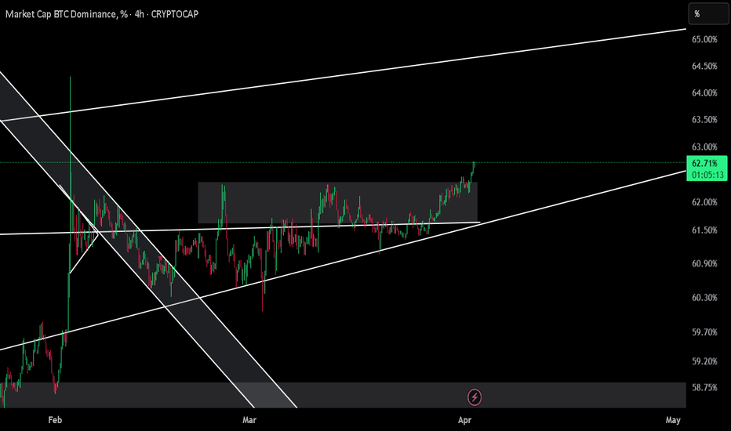Click the Market Cap BTC Dominance title
731x431 pixels.
point(66,14)
